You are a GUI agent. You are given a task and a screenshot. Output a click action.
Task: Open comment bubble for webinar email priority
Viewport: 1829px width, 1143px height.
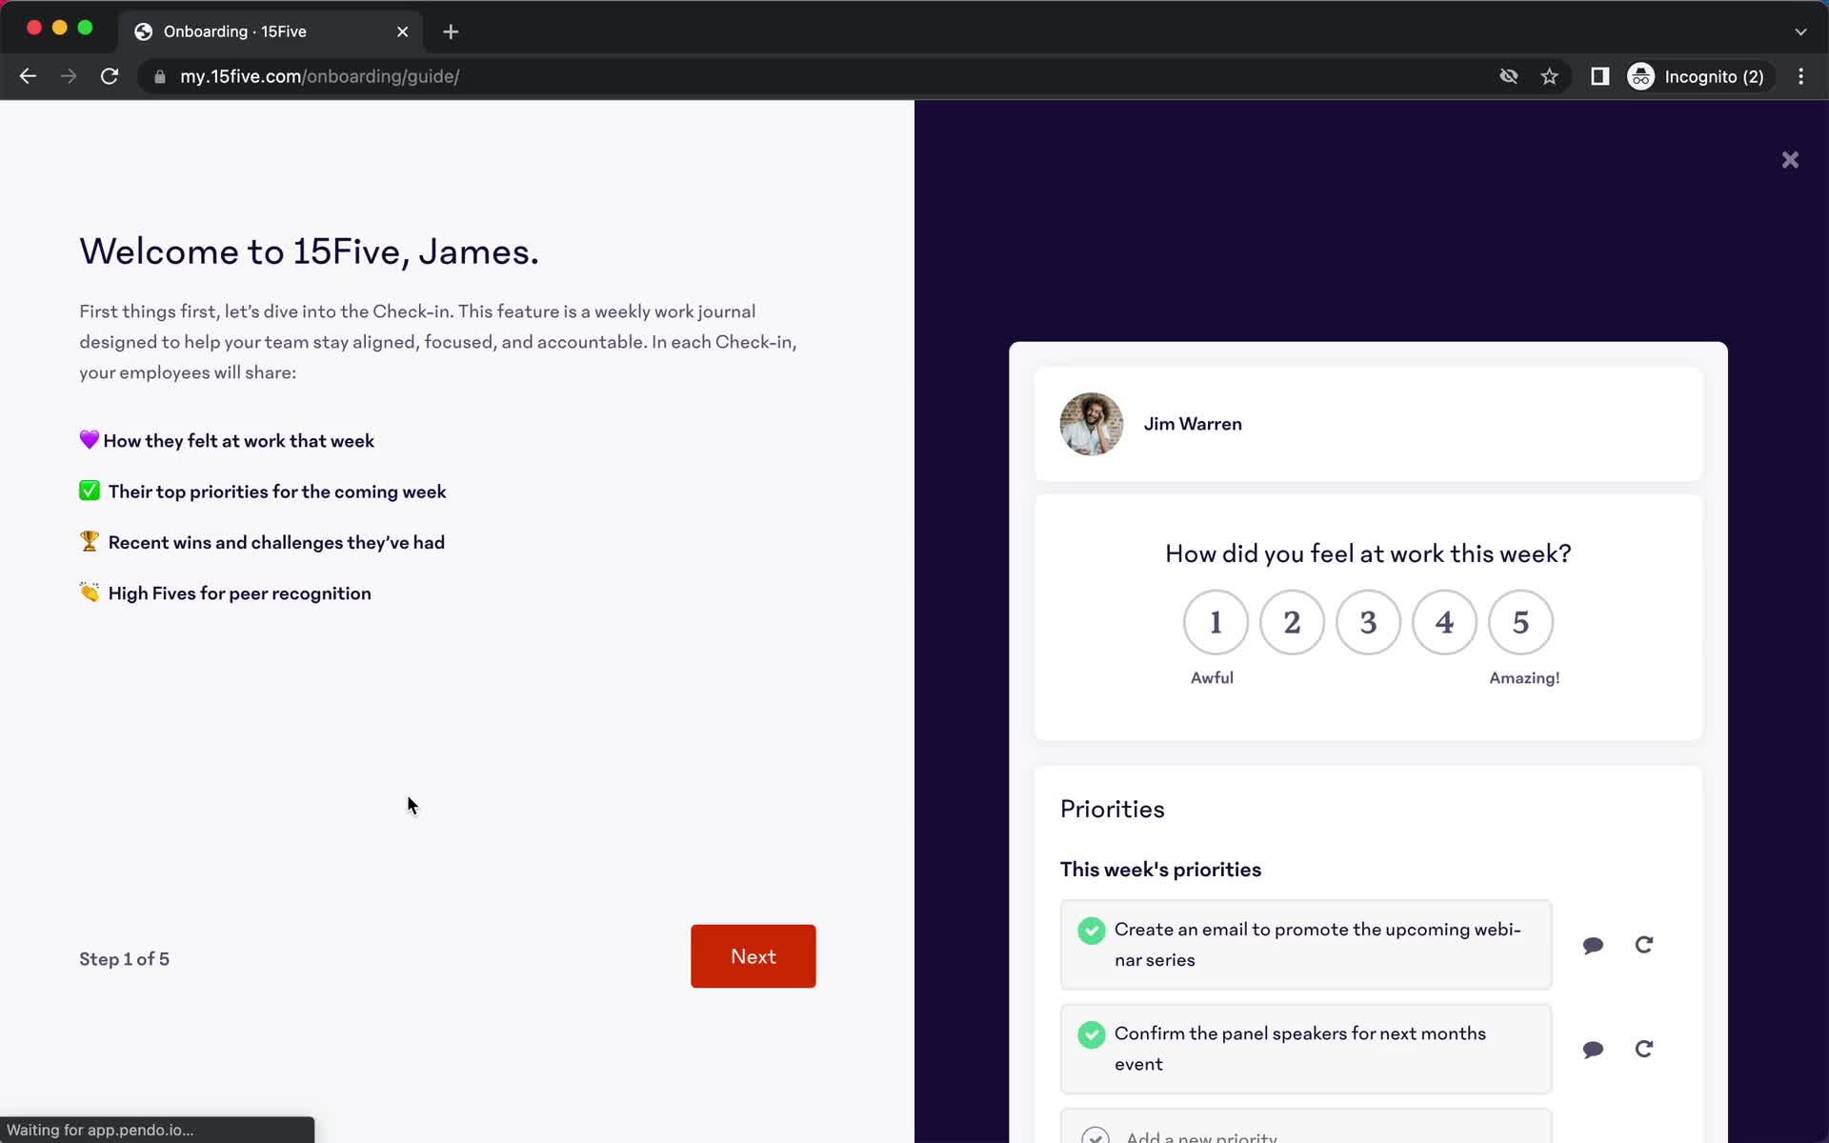click(1593, 945)
